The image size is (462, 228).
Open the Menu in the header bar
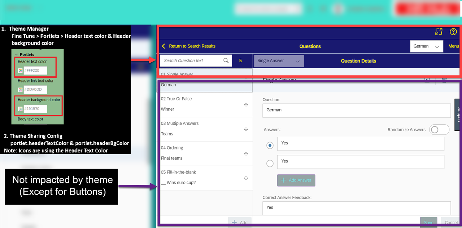[x=454, y=46]
